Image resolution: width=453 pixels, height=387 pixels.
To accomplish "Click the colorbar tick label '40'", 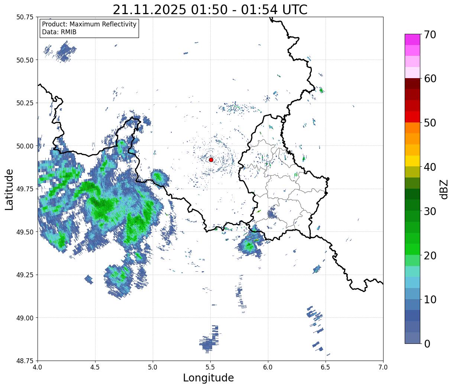I will coord(430,167).
